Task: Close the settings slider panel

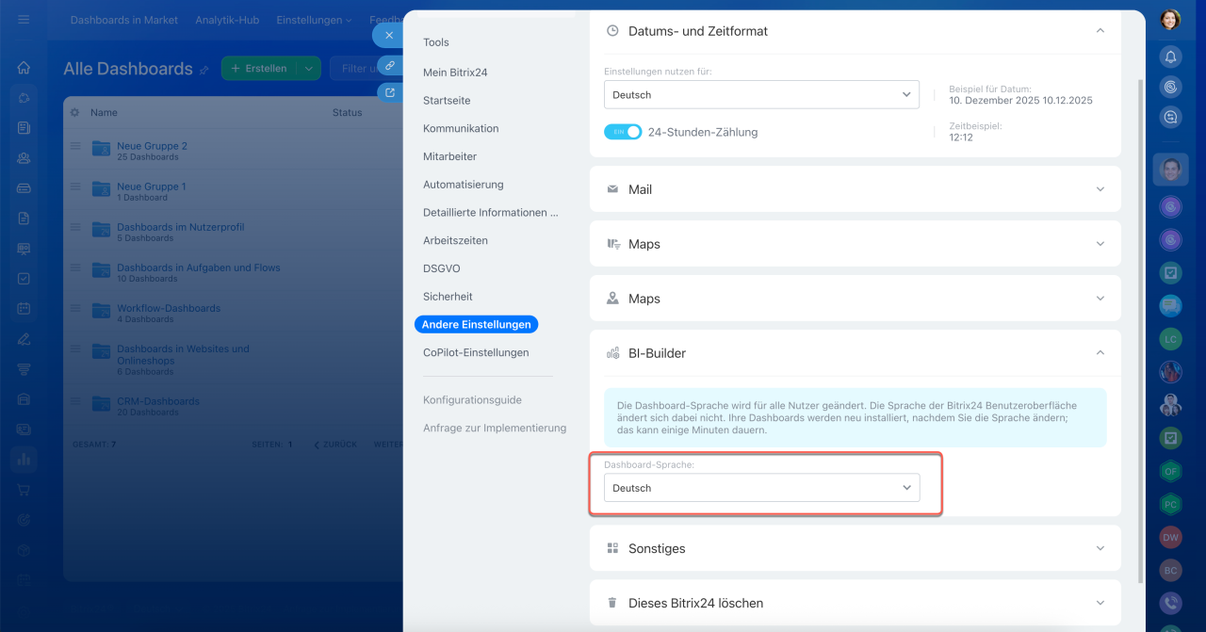Action: (x=389, y=36)
